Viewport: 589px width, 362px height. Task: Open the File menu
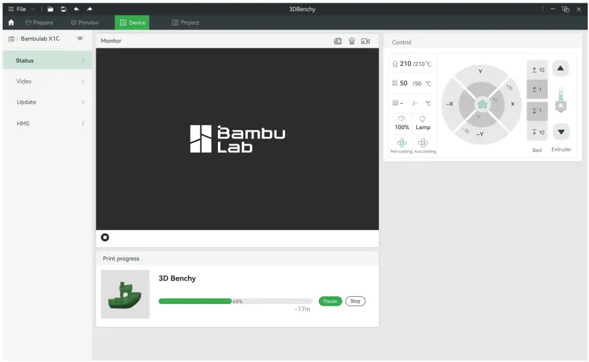(x=22, y=9)
